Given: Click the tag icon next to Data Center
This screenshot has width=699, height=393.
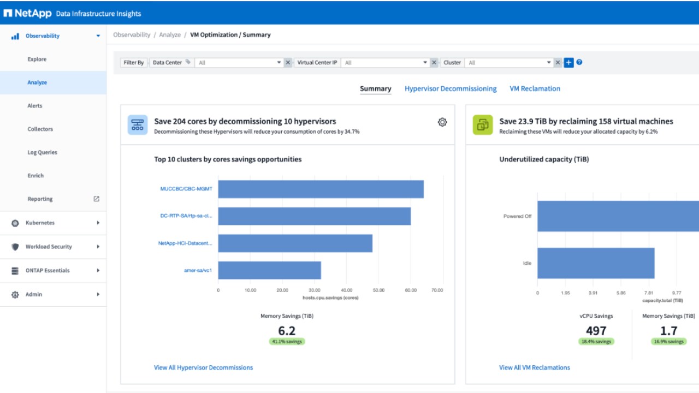Looking at the screenshot, I should 188,62.
